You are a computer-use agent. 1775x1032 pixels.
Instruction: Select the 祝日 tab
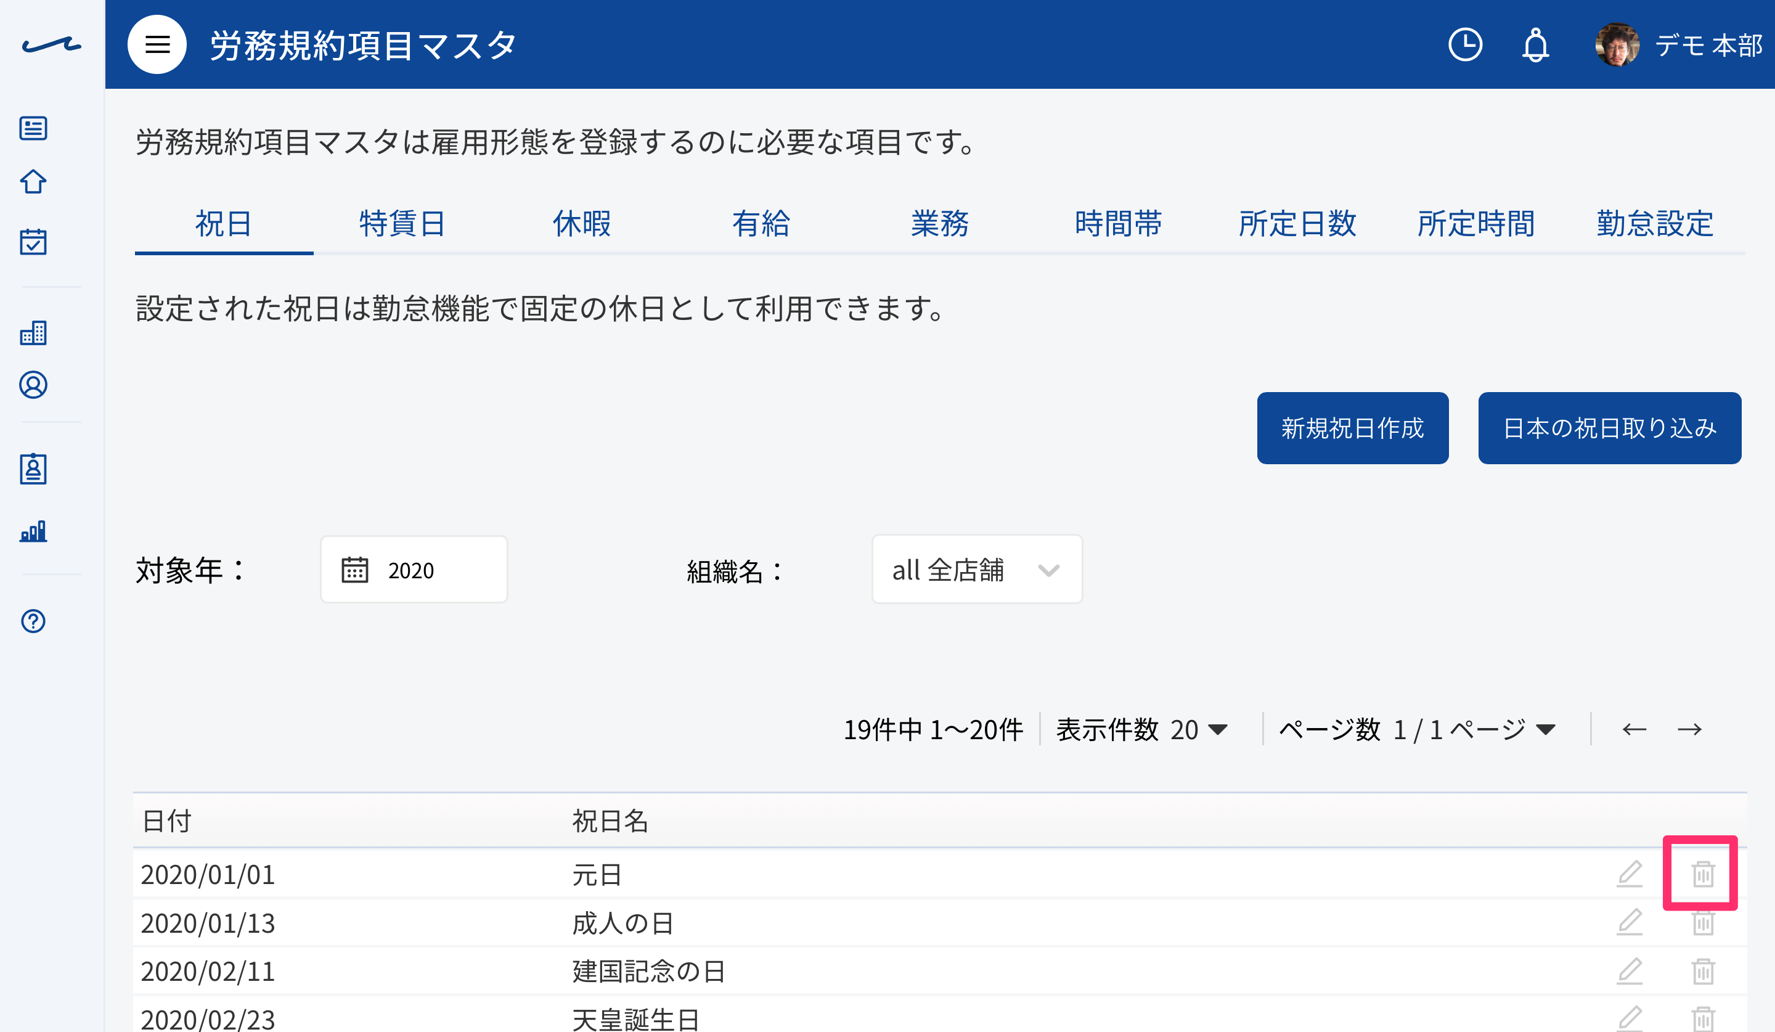[x=223, y=224]
